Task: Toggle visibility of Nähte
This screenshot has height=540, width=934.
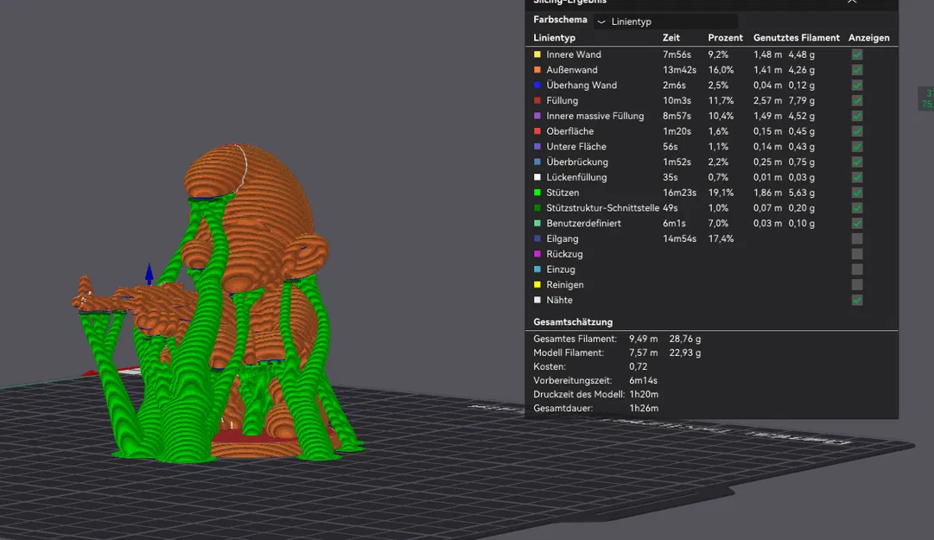Action: pos(856,300)
